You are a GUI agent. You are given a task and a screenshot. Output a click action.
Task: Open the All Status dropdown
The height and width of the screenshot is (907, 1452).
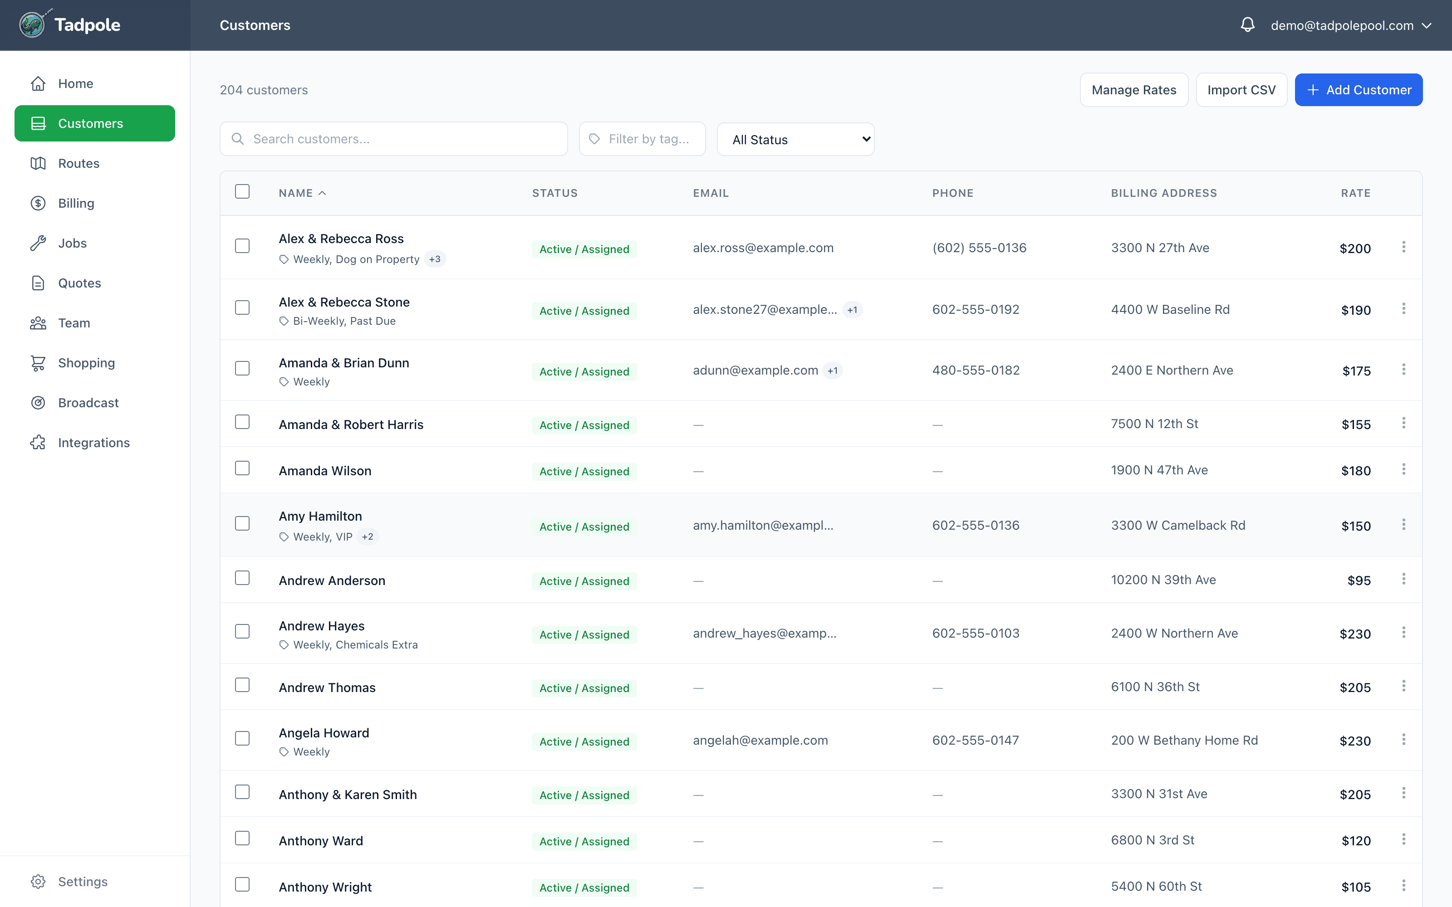pyautogui.click(x=795, y=140)
